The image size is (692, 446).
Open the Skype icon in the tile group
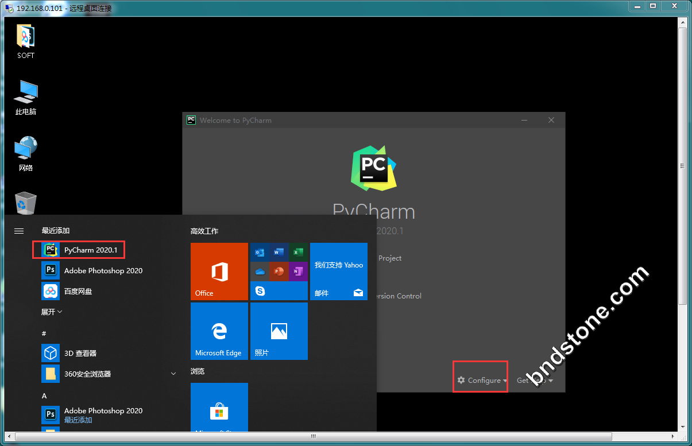[x=260, y=291]
